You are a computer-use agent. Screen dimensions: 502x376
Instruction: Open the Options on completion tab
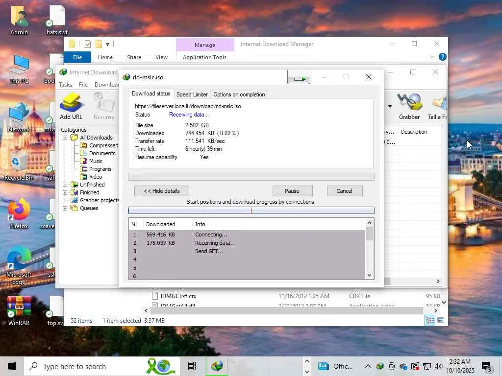239,94
